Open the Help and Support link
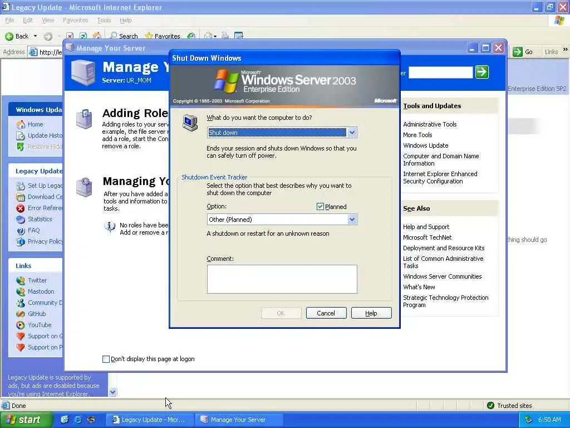Image resolution: width=570 pixels, height=428 pixels. click(426, 227)
